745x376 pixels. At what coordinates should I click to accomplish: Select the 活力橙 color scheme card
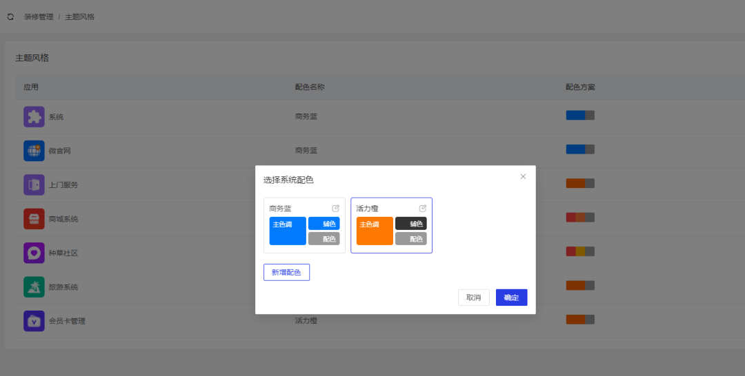click(392, 225)
